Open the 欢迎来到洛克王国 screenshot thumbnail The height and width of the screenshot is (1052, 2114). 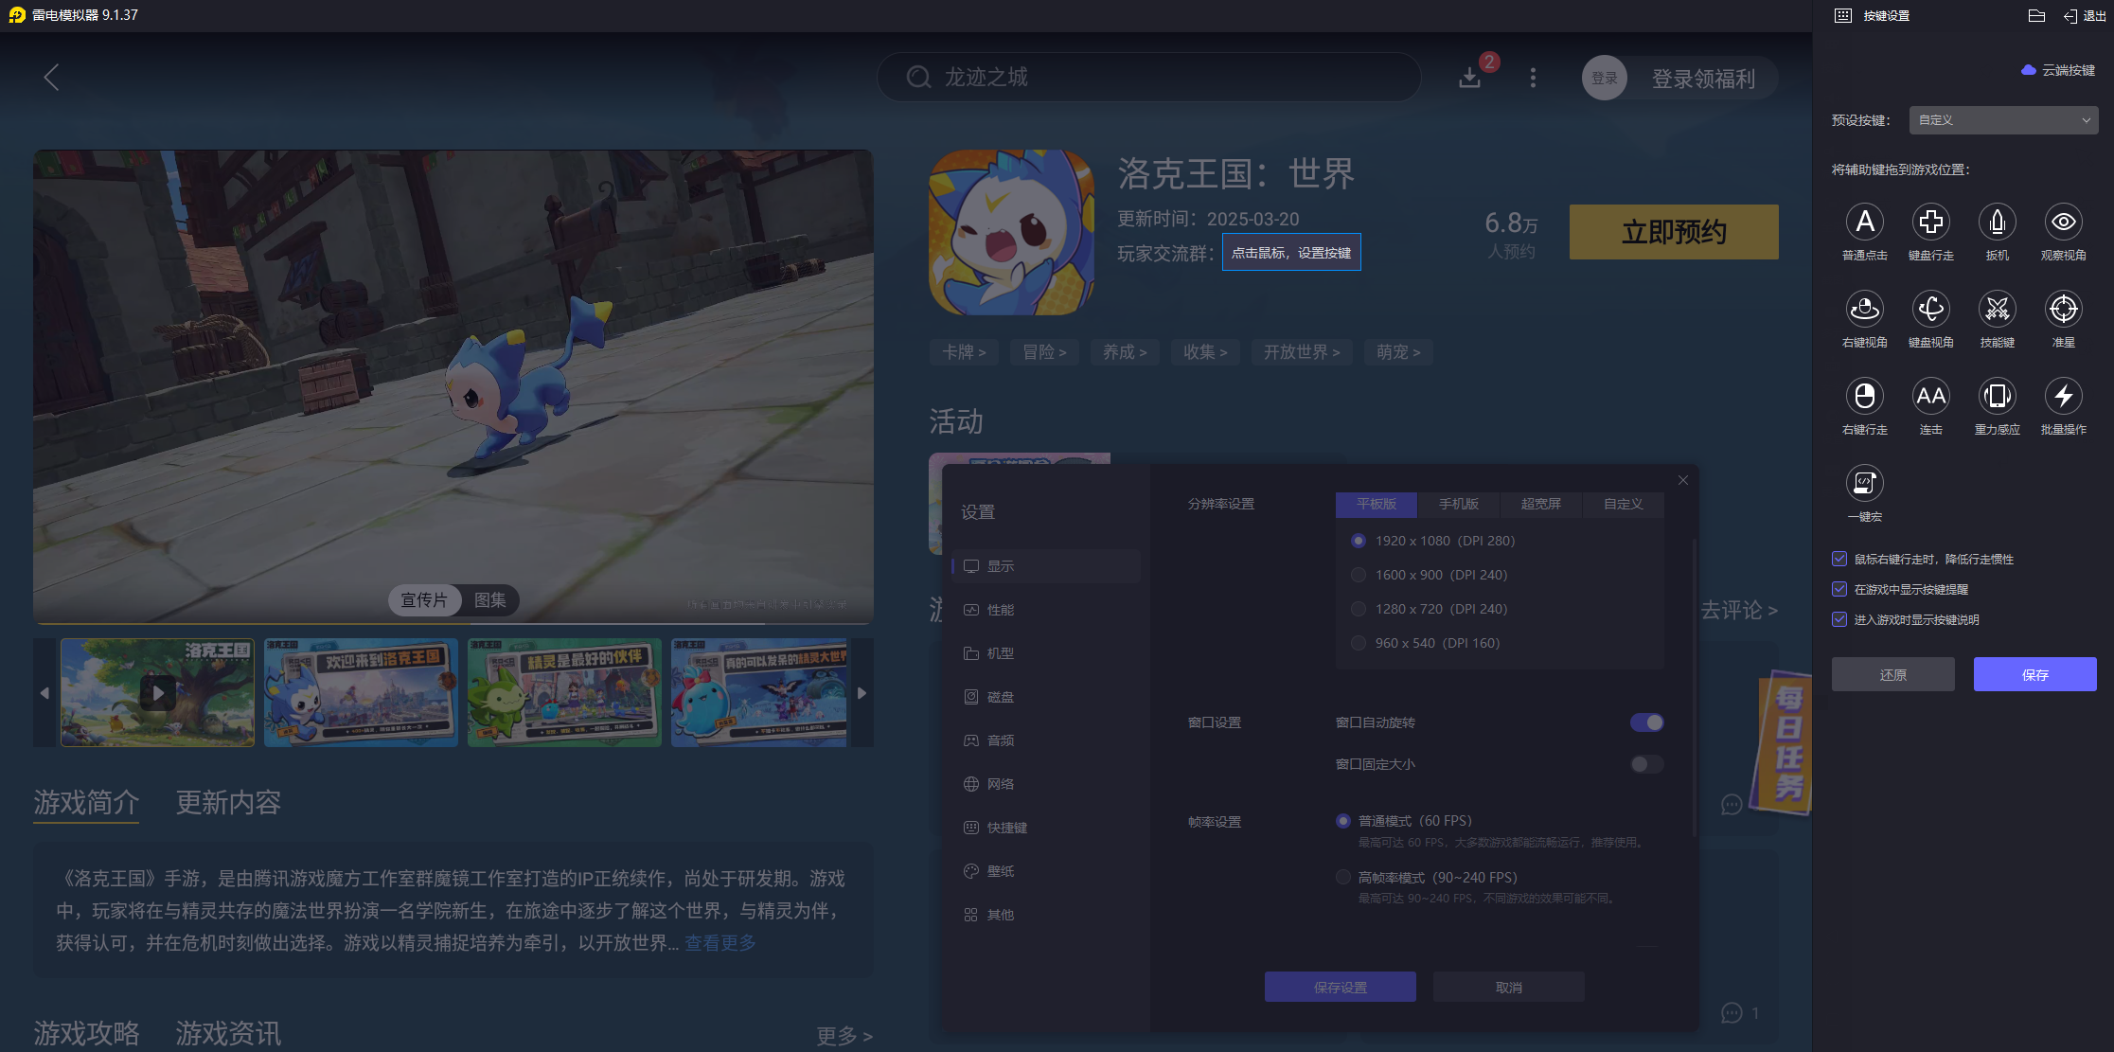click(361, 692)
